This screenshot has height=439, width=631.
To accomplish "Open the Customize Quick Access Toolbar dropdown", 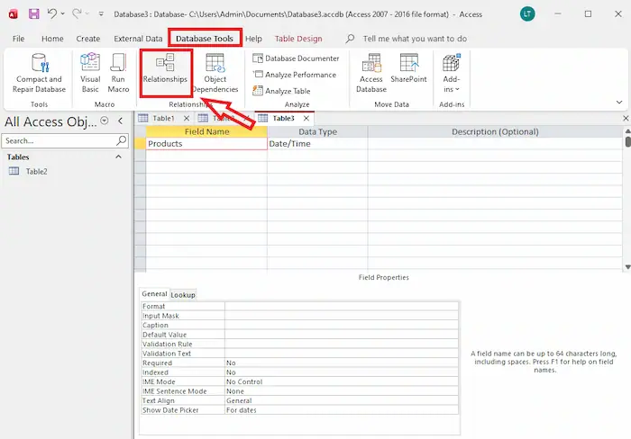I will pos(98,14).
